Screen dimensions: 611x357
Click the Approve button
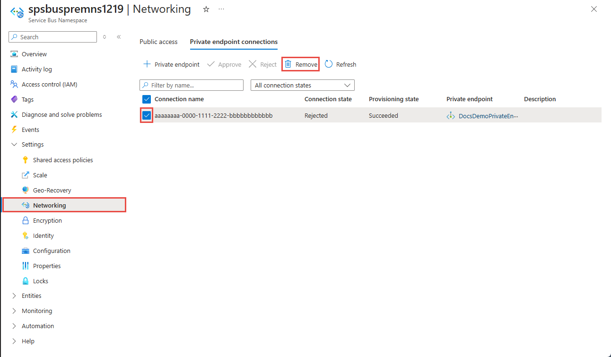click(x=224, y=64)
